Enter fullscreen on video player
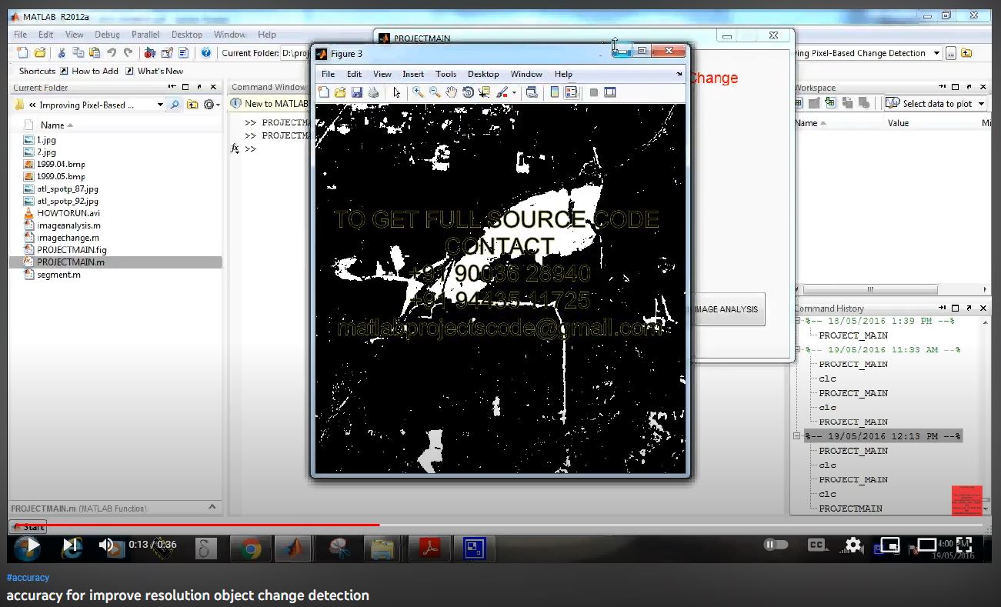Image resolution: width=1001 pixels, height=607 pixels. point(963,545)
